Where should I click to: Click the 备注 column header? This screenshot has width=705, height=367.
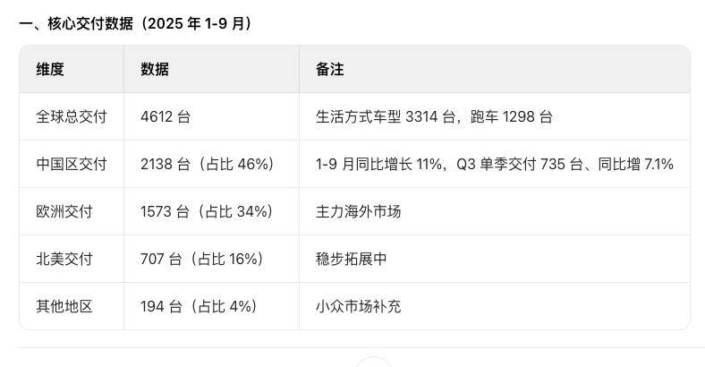[330, 69]
